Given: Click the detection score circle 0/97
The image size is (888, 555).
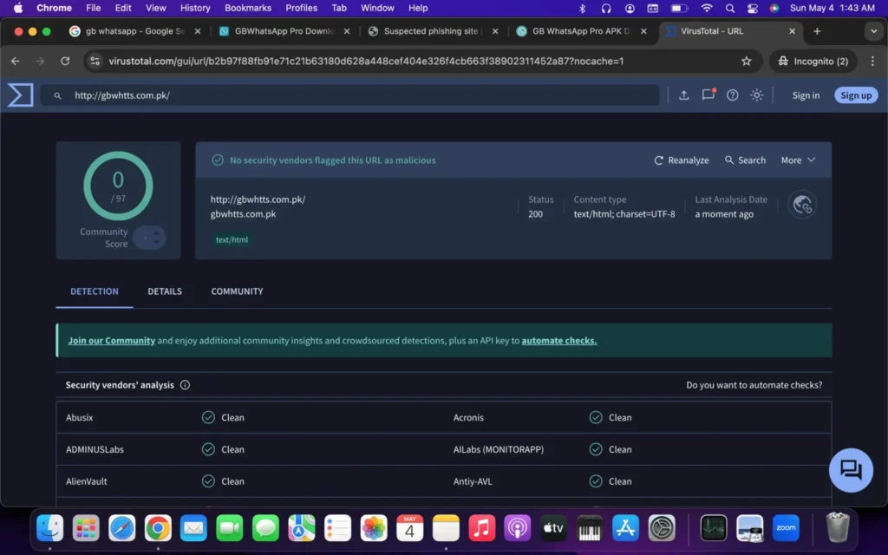Looking at the screenshot, I should pyautogui.click(x=118, y=186).
